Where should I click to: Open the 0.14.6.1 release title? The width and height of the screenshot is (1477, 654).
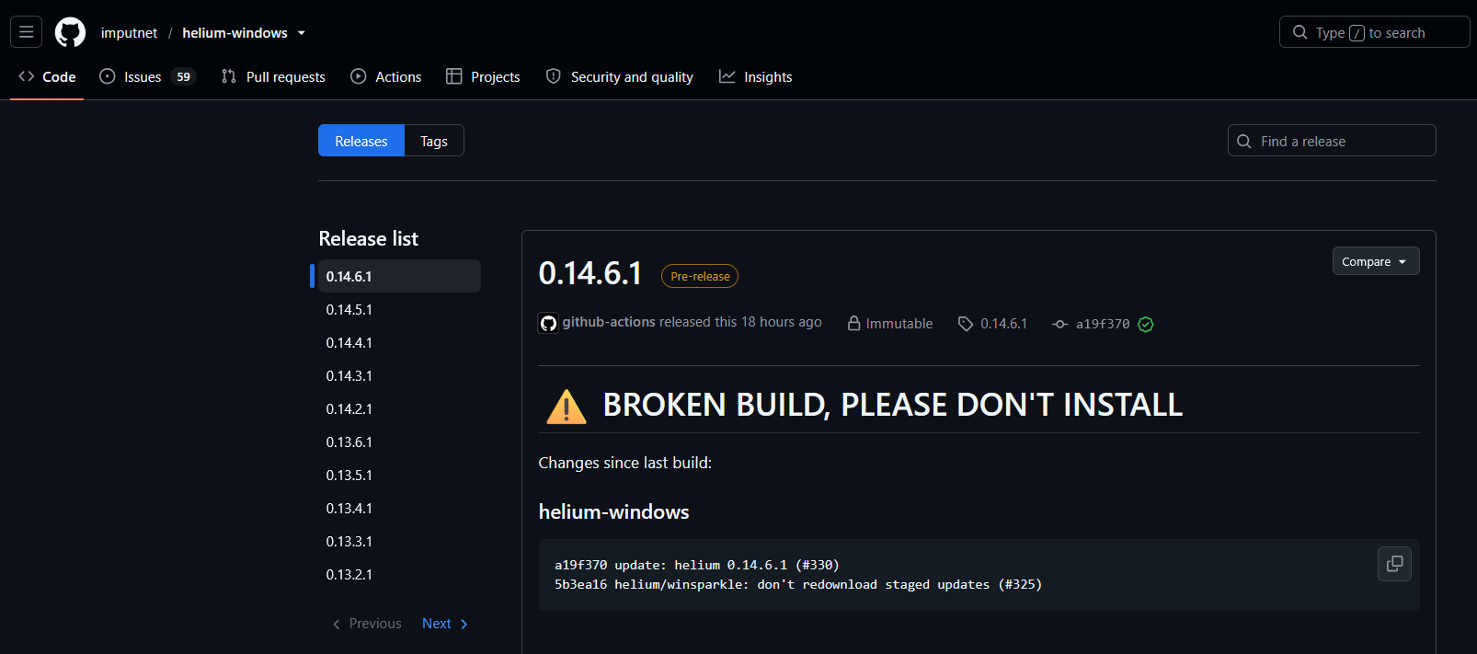[590, 273]
